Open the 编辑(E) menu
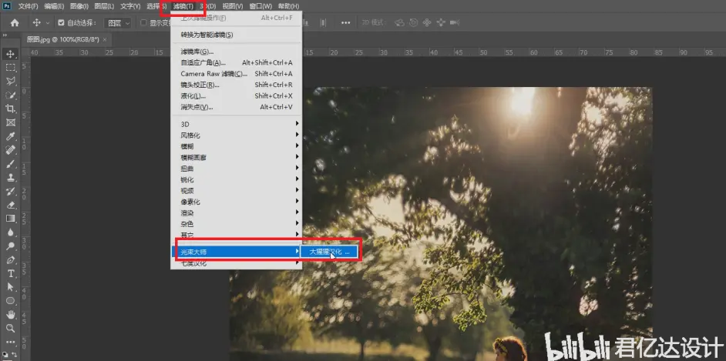Screen dimensions: 726x361 [54, 6]
